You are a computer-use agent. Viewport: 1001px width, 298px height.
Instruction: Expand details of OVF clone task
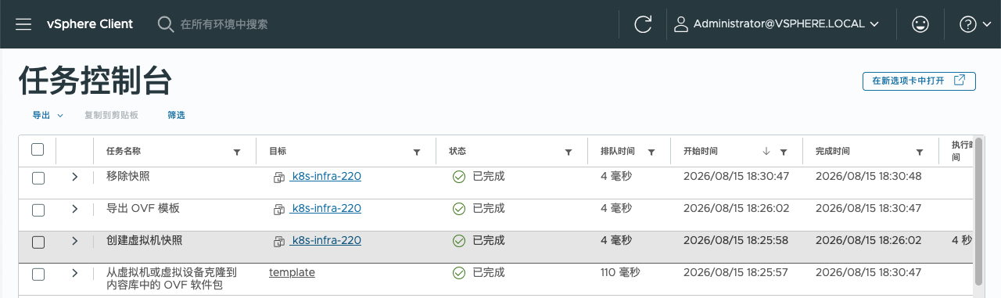75,273
